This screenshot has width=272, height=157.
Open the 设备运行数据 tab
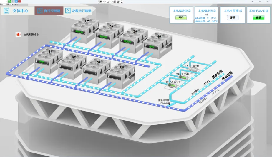pos(78,11)
